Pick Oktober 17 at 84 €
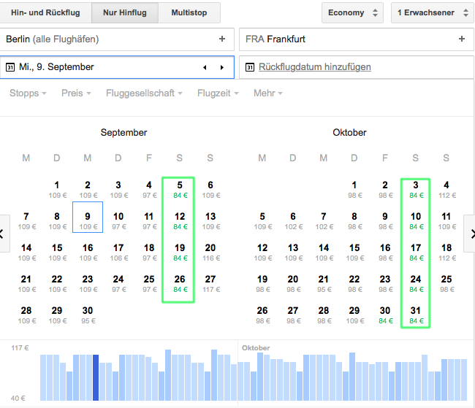The width and height of the screenshot is (475, 408). pos(416,253)
